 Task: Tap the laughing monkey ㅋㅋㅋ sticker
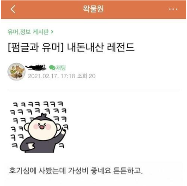point(39,127)
